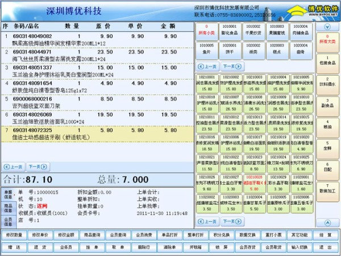Add product tile 10210024 priced 13.50

(x=278, y=164)
